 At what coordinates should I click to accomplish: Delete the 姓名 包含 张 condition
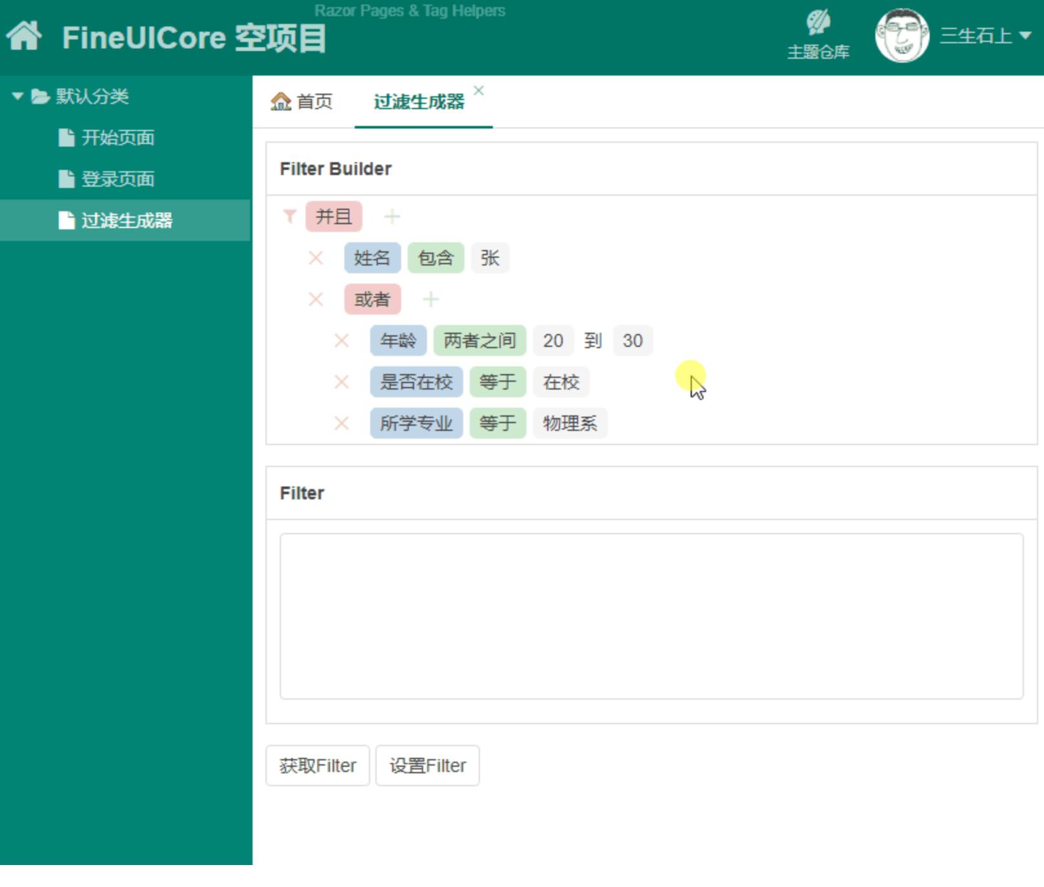click(316, 258)
